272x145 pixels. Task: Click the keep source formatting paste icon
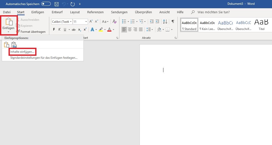[x=7, y=45]
